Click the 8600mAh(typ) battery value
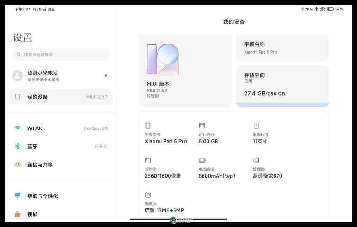This screenshot has width=357, height=227. click(x=217, y=176)
